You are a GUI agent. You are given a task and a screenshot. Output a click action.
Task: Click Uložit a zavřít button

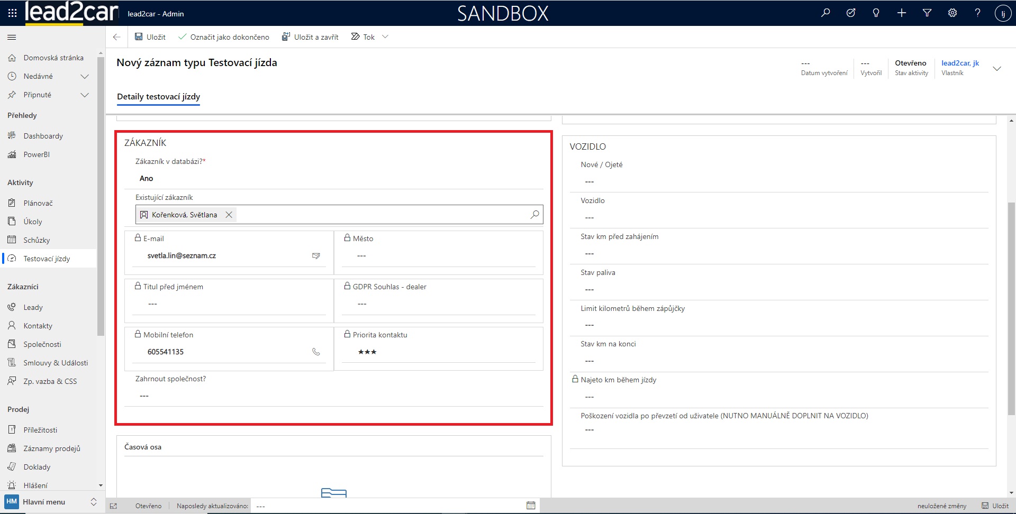tap(310, 37)
